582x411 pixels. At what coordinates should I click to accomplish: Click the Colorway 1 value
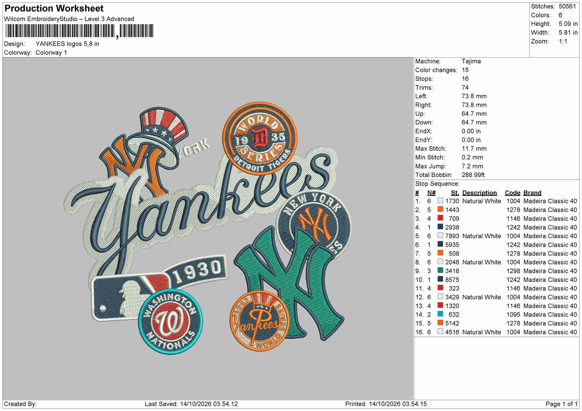[x=51, y=52]
